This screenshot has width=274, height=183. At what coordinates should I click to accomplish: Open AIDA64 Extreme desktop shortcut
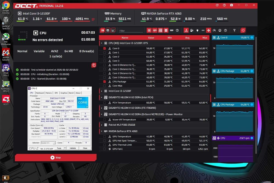[x=6, y=55]
